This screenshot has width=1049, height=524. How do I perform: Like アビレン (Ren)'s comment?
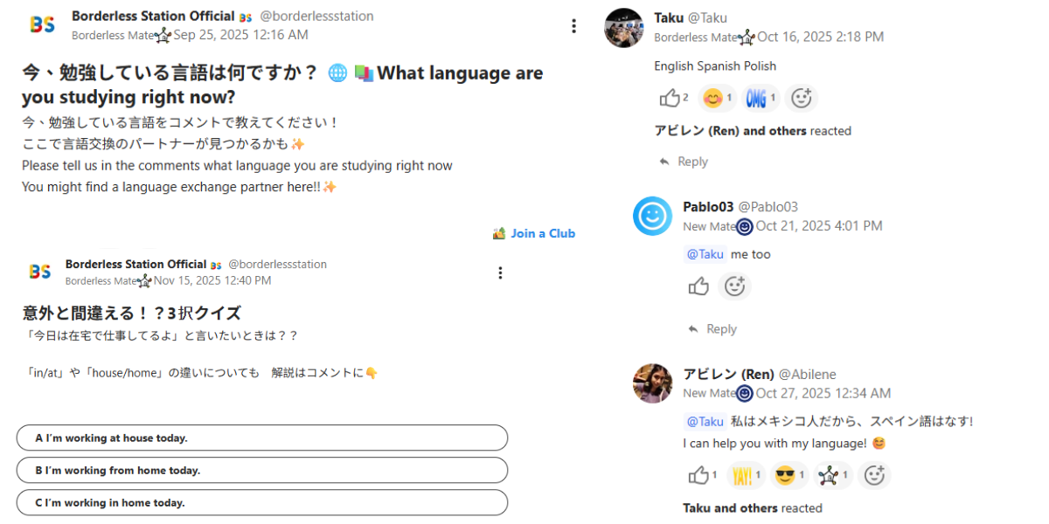click(x=700, y=475)
